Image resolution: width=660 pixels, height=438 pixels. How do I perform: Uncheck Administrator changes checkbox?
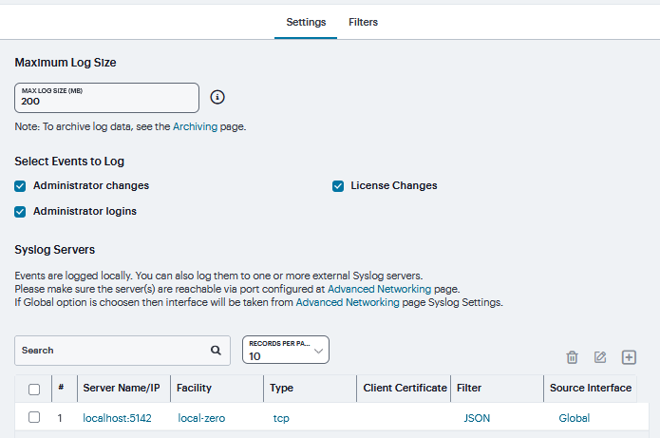click(x=20, y=186)
